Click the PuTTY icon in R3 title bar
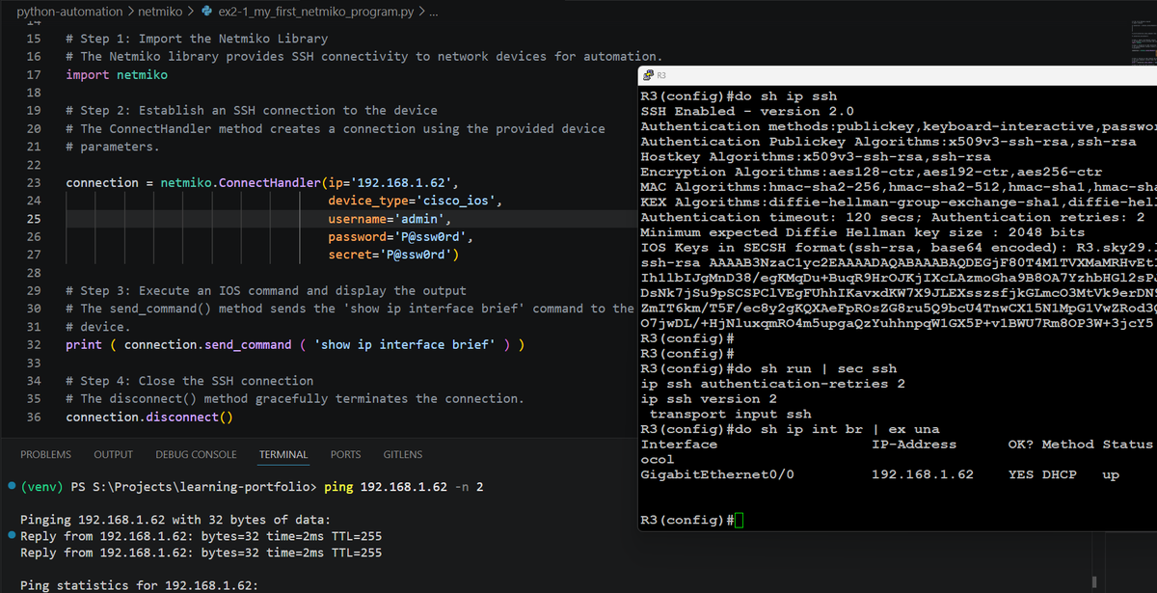 (648, 75)
